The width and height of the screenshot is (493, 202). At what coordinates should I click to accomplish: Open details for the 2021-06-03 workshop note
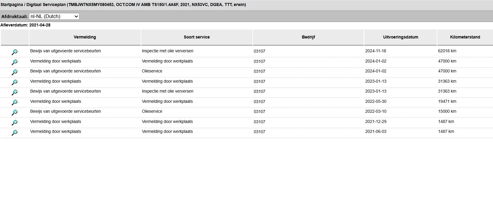[x=14, y=133]
